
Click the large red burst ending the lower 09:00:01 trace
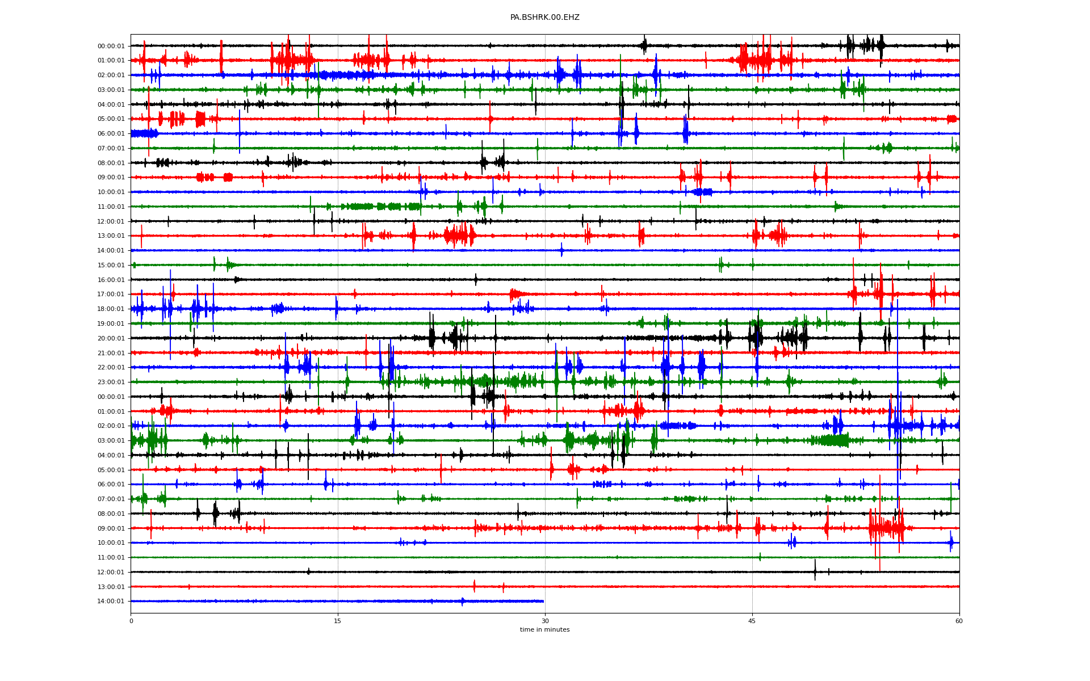887,528
